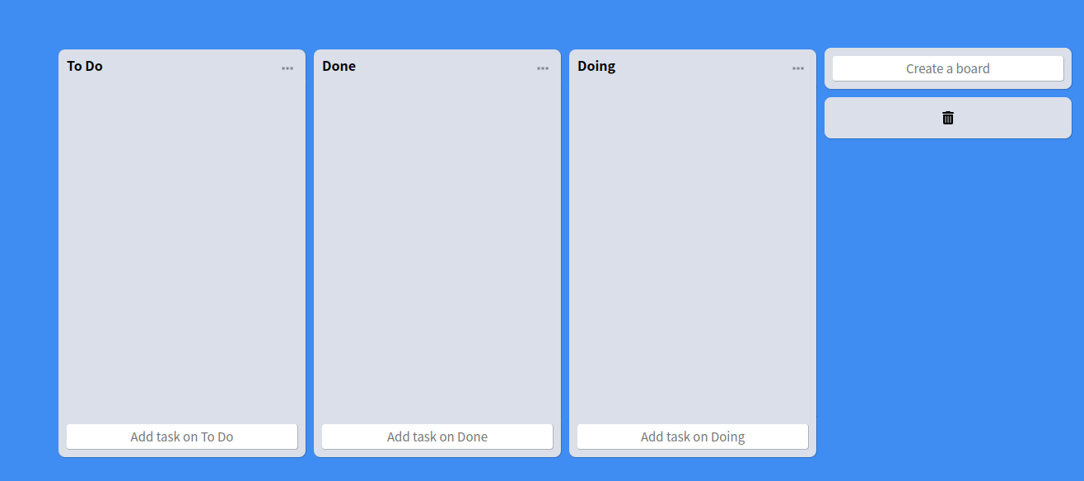Select the Doing board title
The width and height of the screenshot is (1084, 481).
[x=596, y=66]
